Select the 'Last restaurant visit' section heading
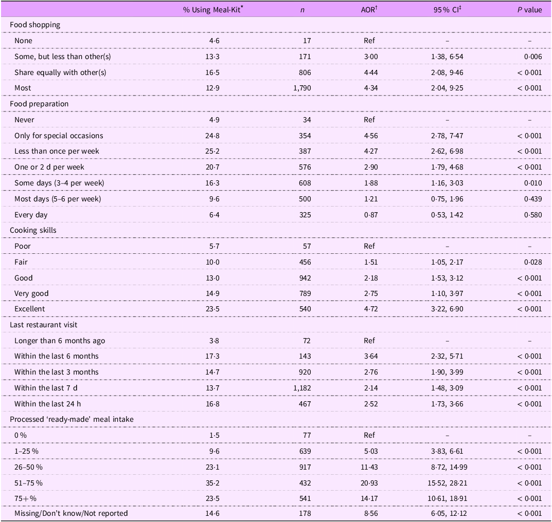This screenshot has width=552, height=522. point(44,325)
